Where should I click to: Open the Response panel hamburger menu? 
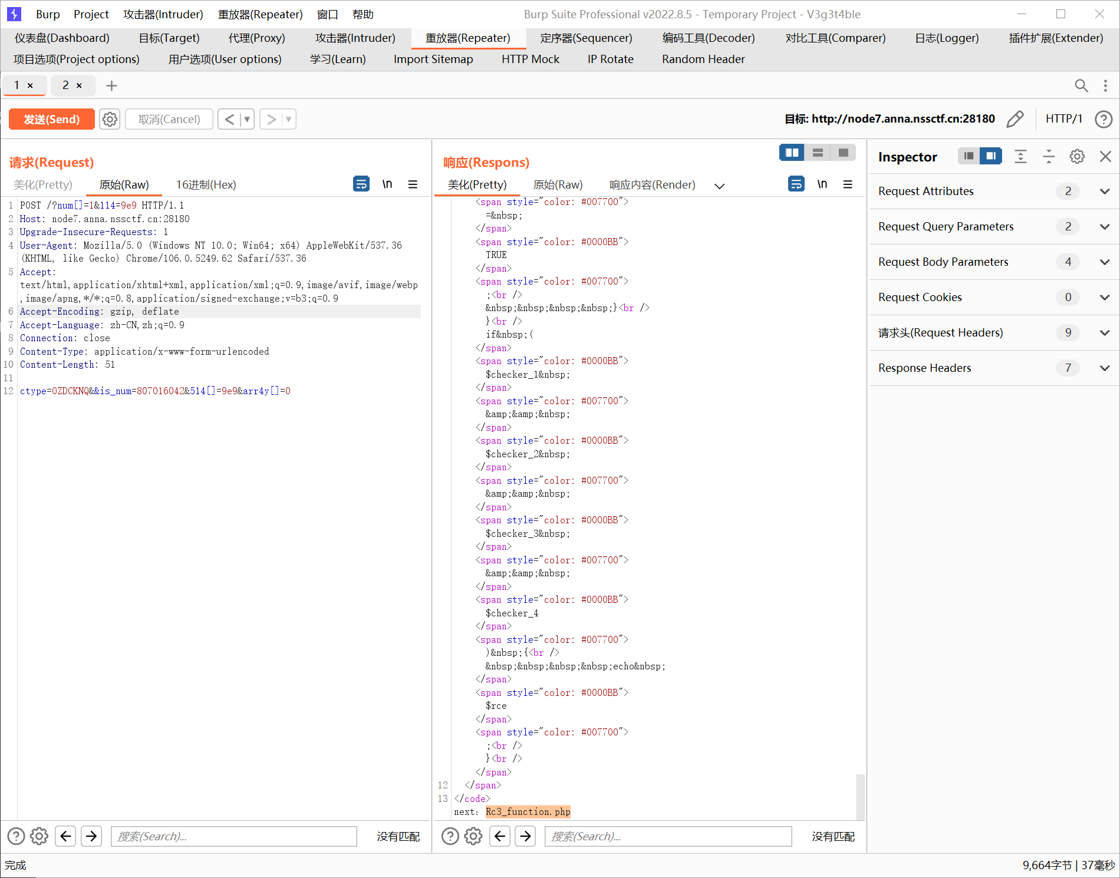click(848, 184)
